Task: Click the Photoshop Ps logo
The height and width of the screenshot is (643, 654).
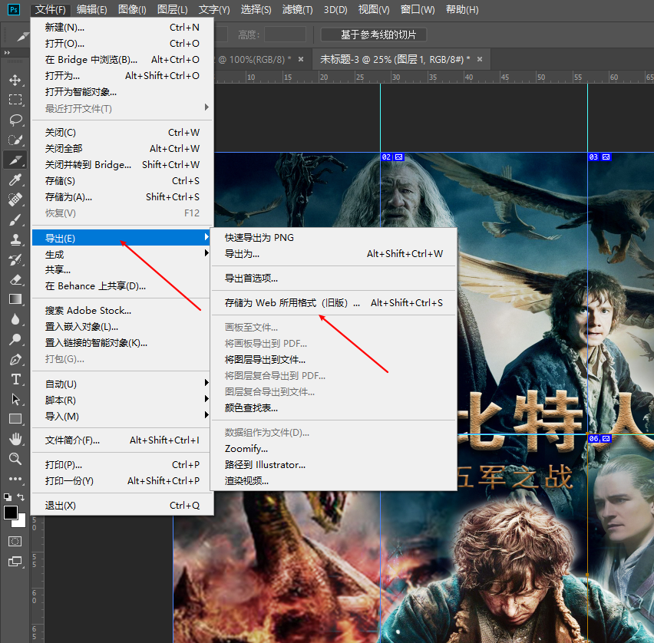Action: point(14,9)
